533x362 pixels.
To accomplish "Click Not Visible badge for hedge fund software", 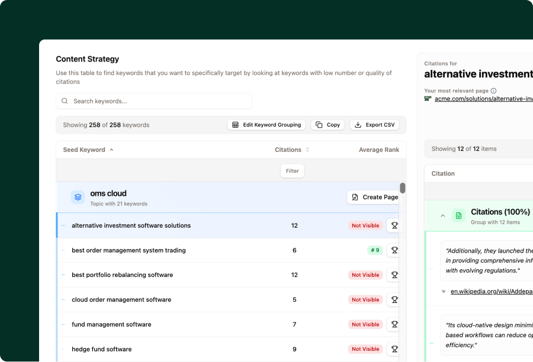I will pos(365,349).
